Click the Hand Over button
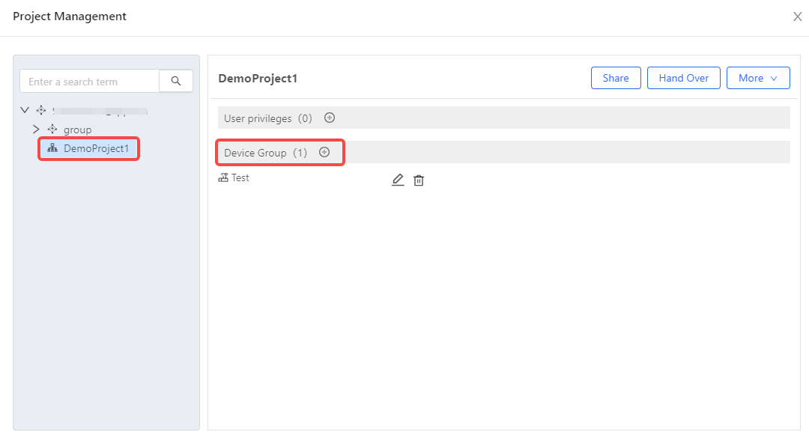Screen dimensions: 809x438 pyautogui.click(x=683, y=78)
